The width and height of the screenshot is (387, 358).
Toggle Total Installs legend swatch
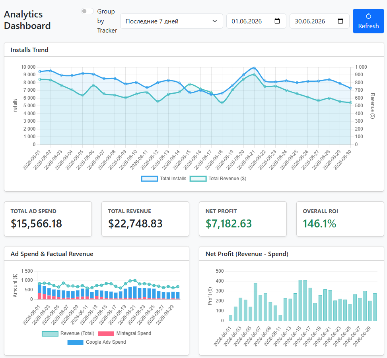click(x=150, y=179)
